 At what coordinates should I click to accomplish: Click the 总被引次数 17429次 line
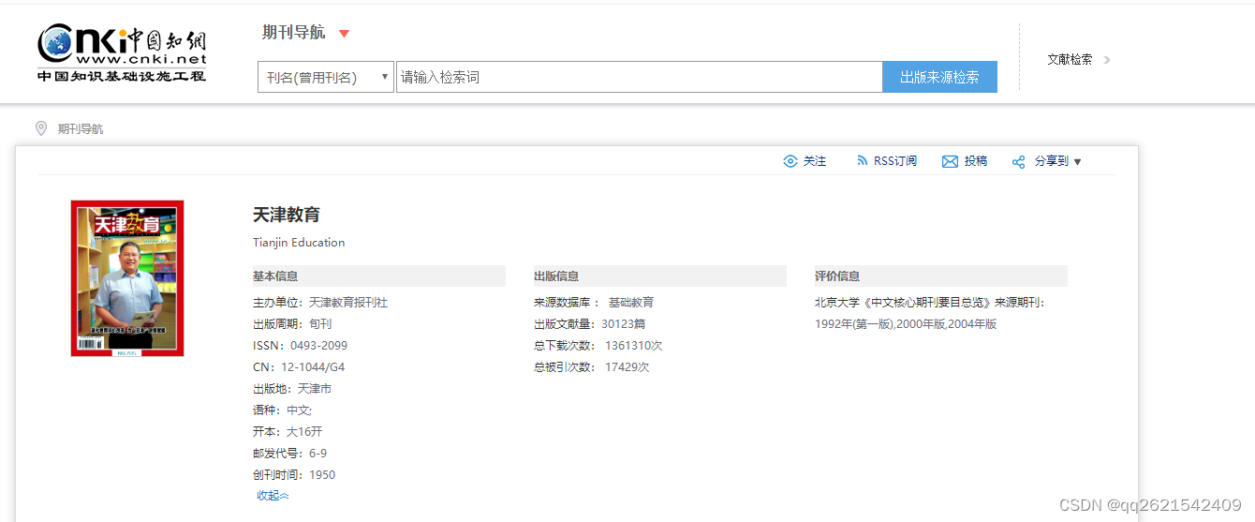pos(592,367)
